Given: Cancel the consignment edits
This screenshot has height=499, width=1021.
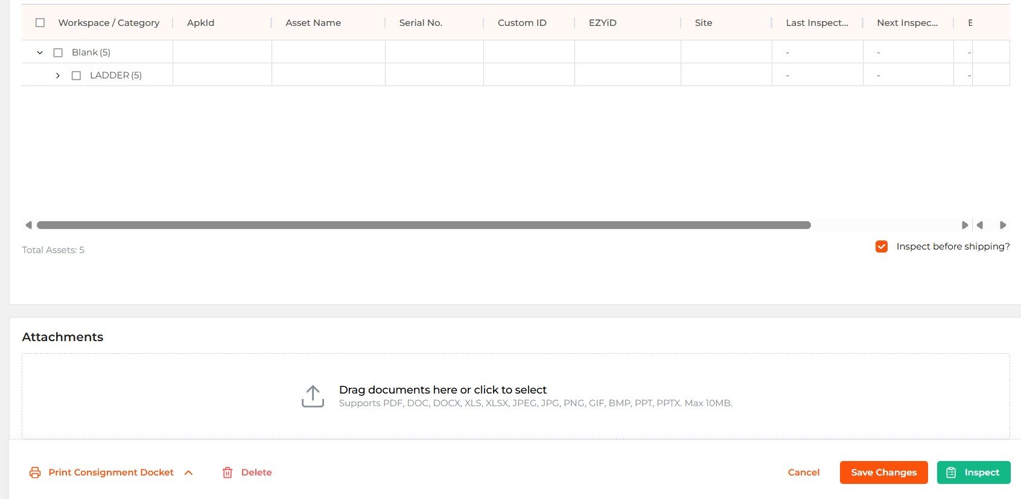Looking at the screenshot, I should tap(804, 472).
